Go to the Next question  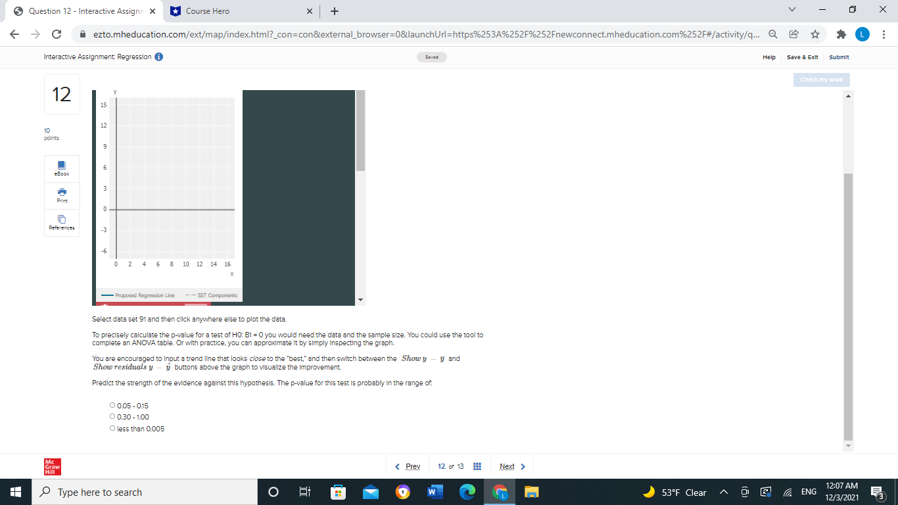click(x=508, y=466)
